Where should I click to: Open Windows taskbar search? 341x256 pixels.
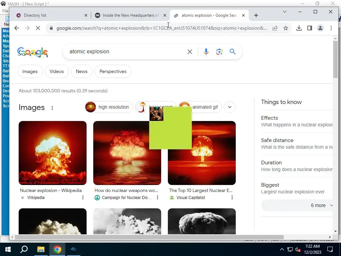click(24, 249)
